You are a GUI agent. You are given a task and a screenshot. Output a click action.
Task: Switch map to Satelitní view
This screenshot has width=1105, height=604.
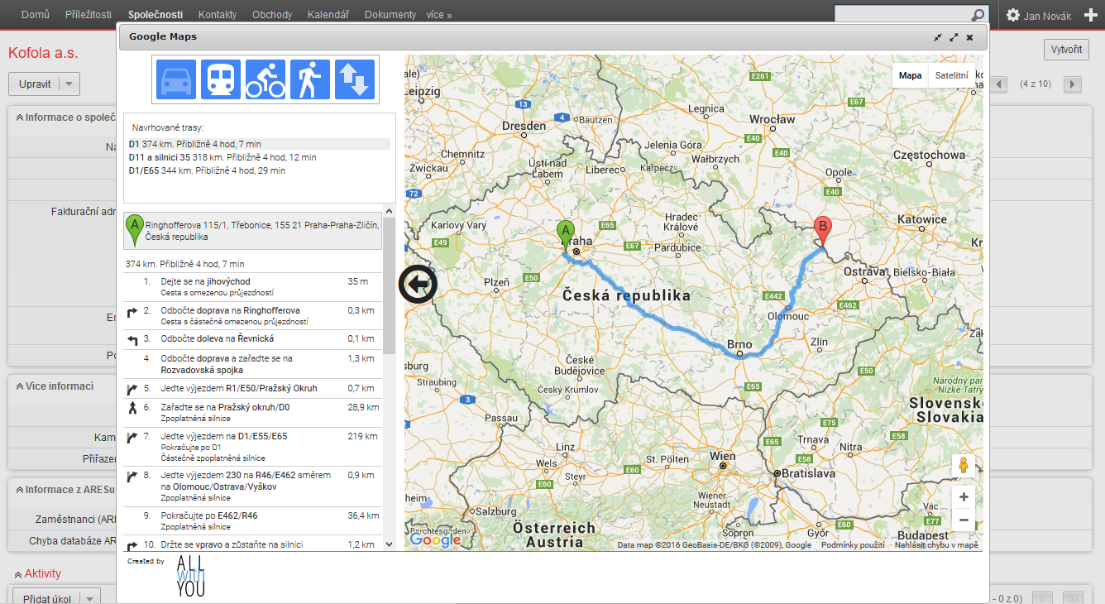951,75
